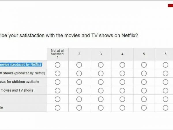
Task: Select 4 for TV shows produced by Netflix
Action: click(x=122, y=73)
